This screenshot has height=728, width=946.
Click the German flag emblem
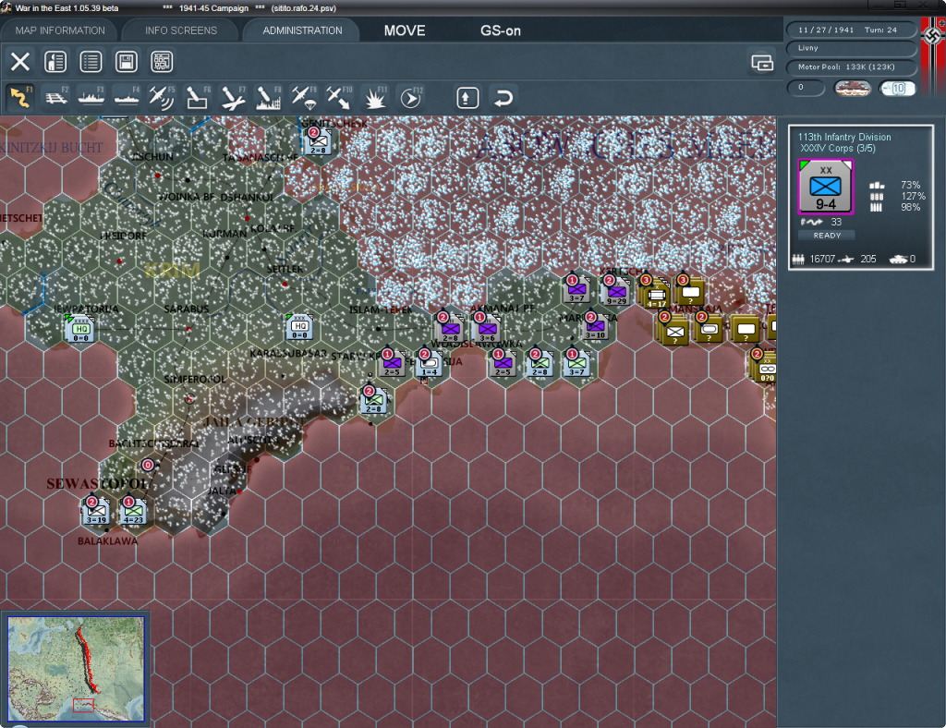tap(933, 35)
